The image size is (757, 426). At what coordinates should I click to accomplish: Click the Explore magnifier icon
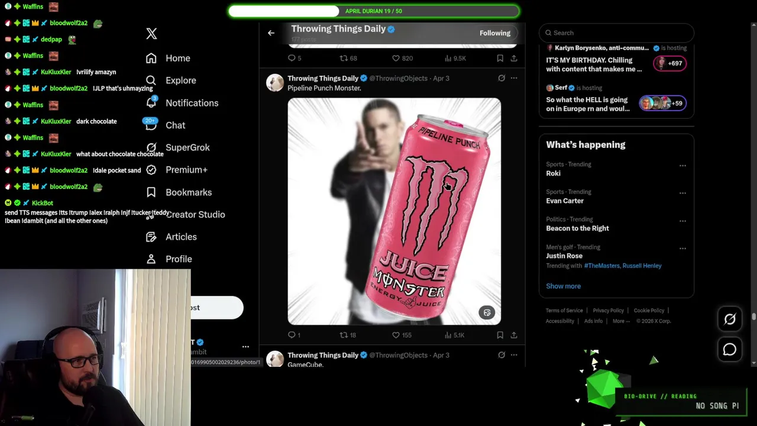click(151, 80)
